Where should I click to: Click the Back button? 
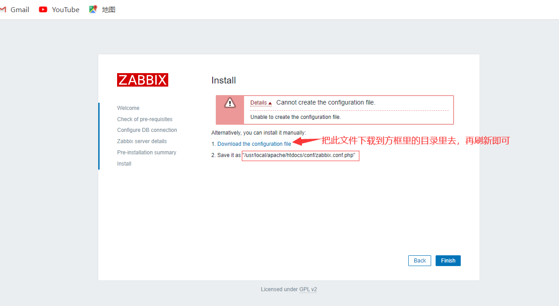(x=419, y=261)
